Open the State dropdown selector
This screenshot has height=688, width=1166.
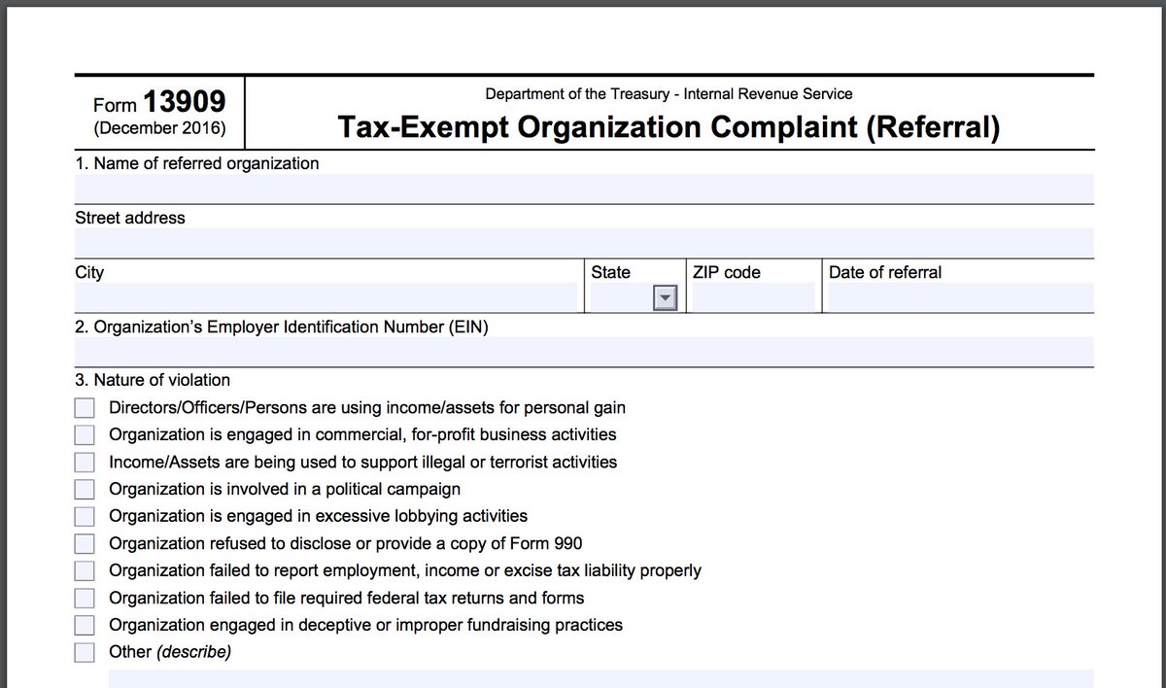665,297
